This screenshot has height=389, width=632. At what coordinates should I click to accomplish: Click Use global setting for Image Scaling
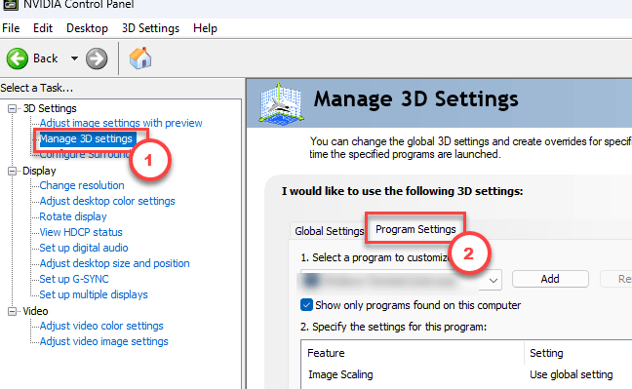click(572, 375)
